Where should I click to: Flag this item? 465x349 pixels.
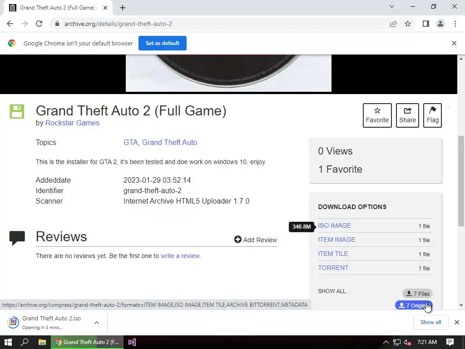[x=432, y=115]
